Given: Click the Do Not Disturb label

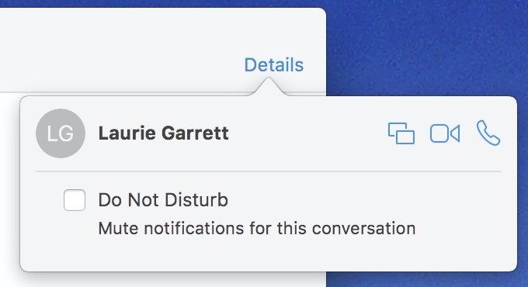Looking at the screenshot, I should [x=163, y=200].
